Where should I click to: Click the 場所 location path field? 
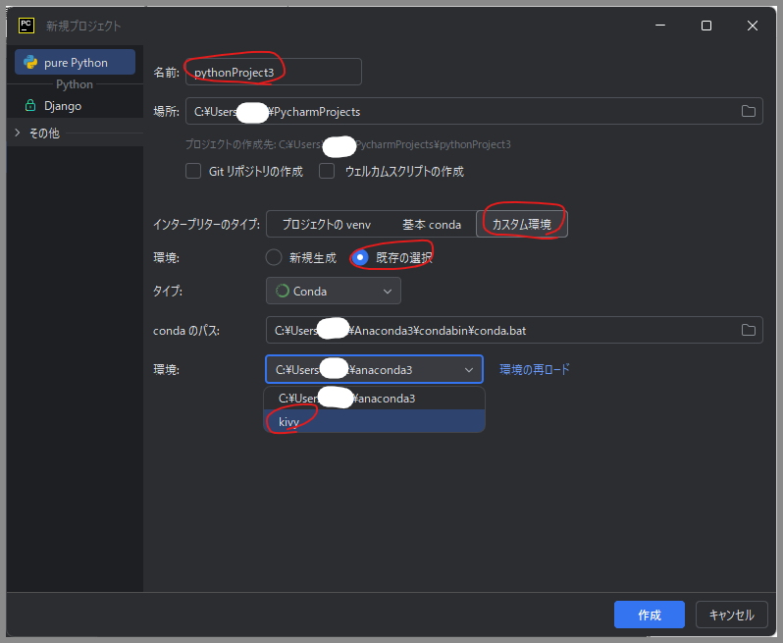(474, 111)
